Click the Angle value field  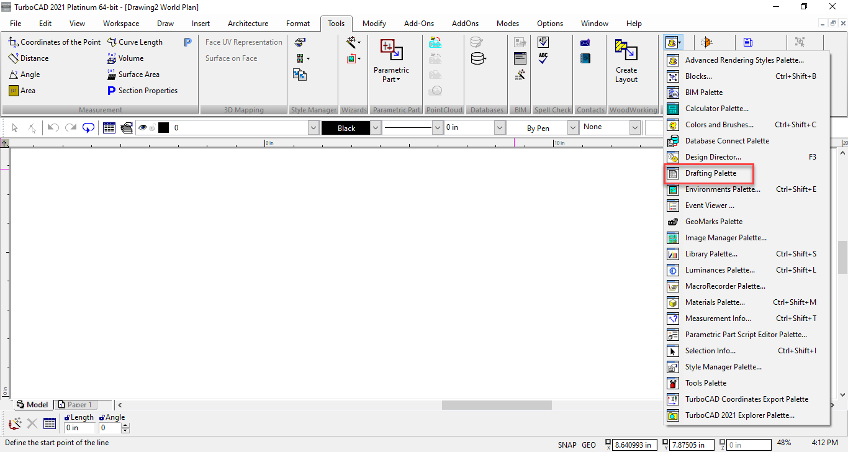[x=110, y=428]
